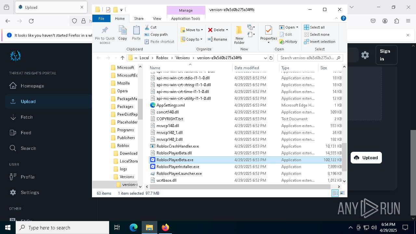The width and height of the screenshot is (416, 234).
Task: Create a New folder from ribbon
Action: 239,35
